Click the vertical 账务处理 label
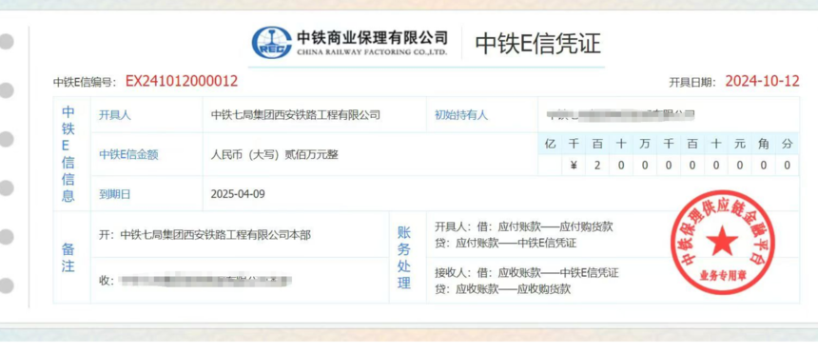818x354 pixels. point(404,258)
